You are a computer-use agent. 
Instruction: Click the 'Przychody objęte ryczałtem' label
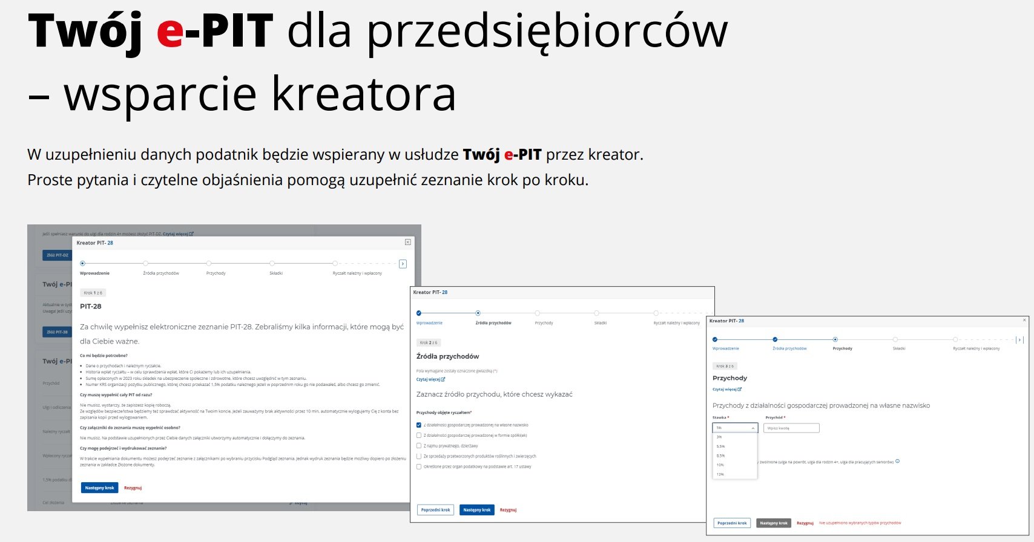(x=444, y=413)
